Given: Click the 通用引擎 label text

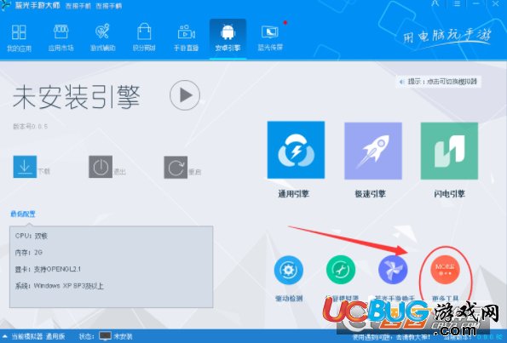Looking at the screenshot, I should (294, 194).
